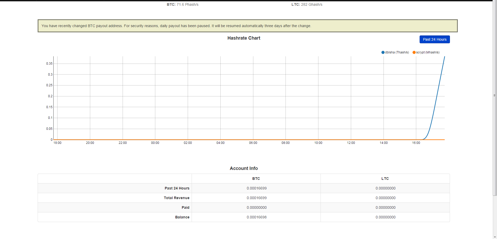Select the BTC column header

click(x=256, y=179)
